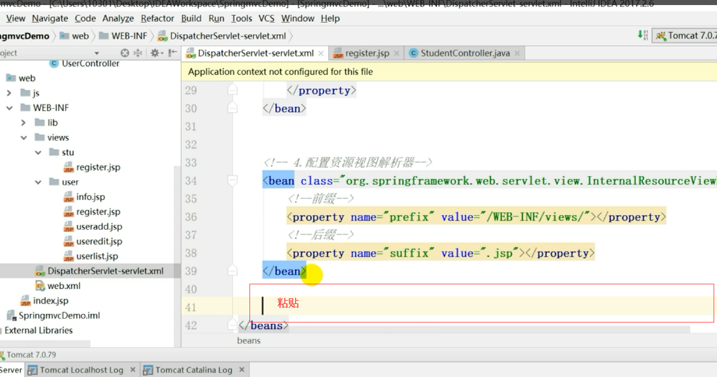Screen dimensions: 717x377
Task: Open Tomcat 7.0.79 run configuration dropdown
Action: pyautogui.click(x=686, y=35)
